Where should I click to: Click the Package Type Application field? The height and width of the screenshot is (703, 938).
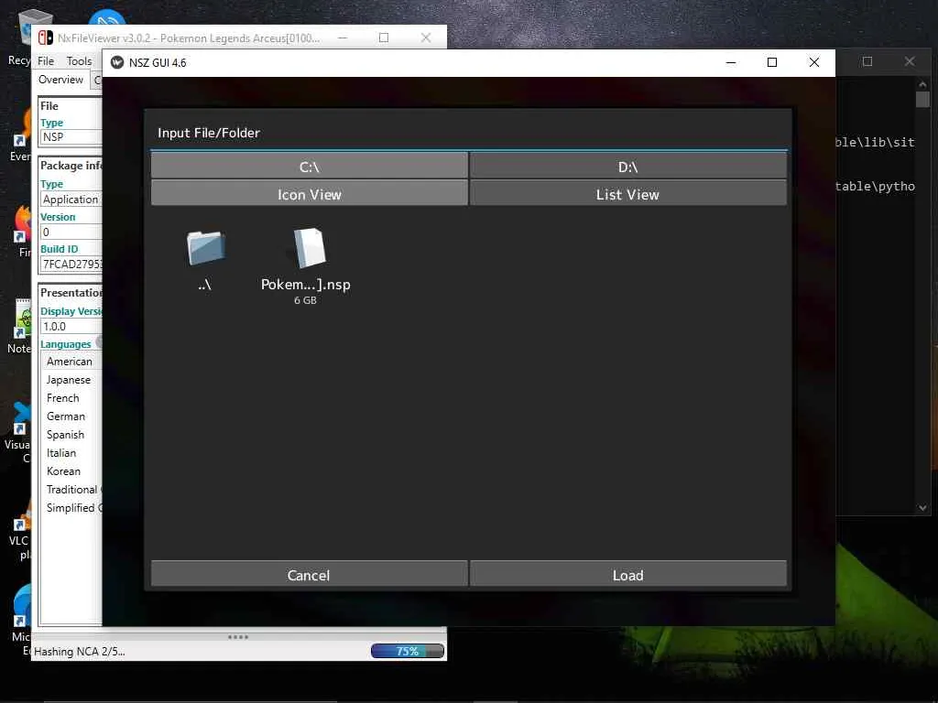tap(71, 199)
